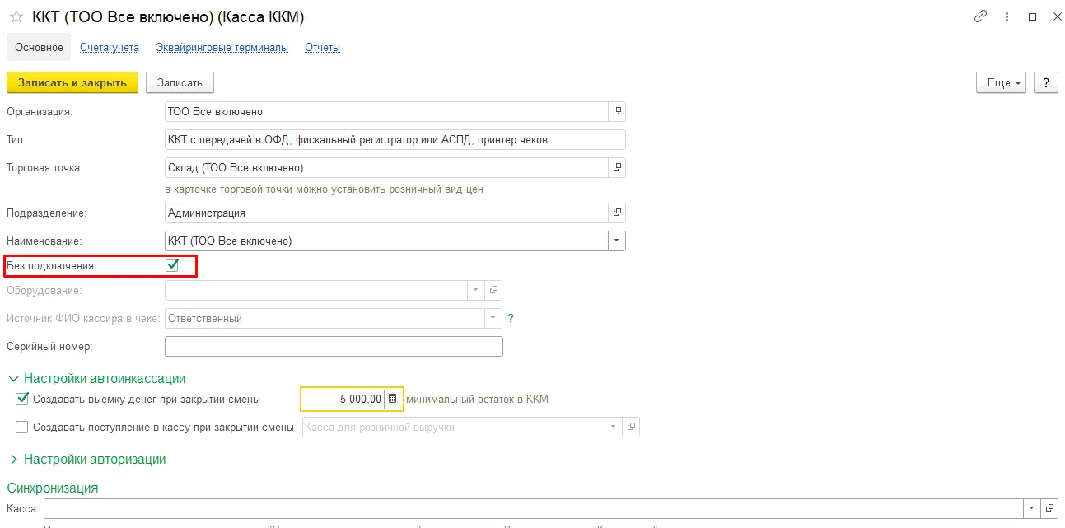Open Отчеты tab
The width and height of the screenshot is (1065, 528).
coord(322,47)
